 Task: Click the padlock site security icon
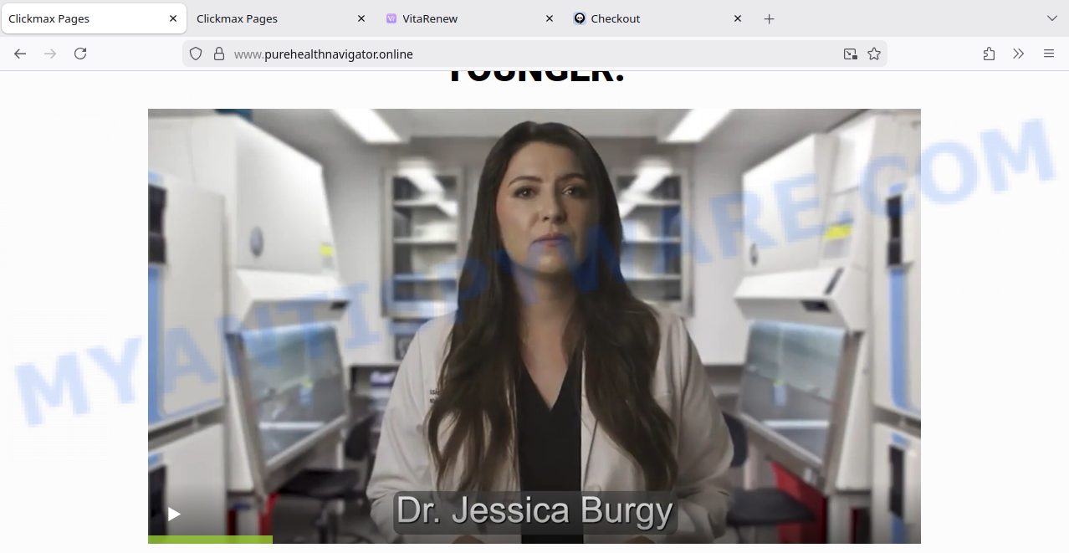219,54
